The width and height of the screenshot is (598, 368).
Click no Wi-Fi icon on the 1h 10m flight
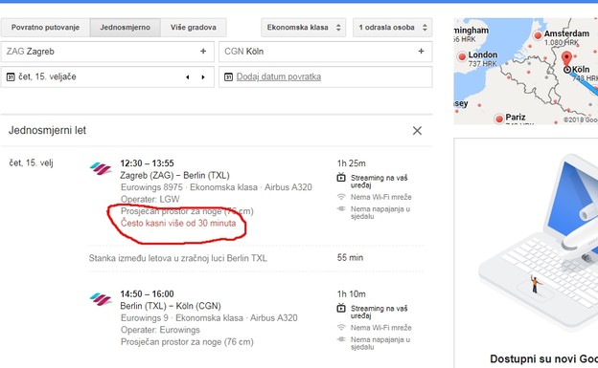click(x=341, y=327)
